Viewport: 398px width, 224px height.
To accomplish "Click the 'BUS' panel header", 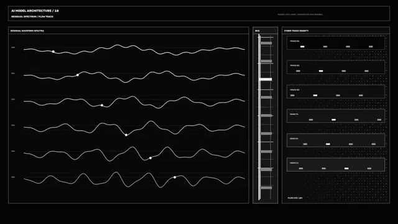I will [x=257, y=30].
